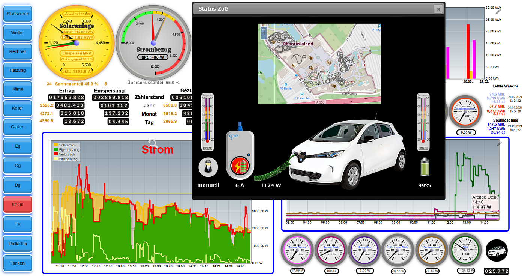Click the white Renault Zoë car image

[x=347, y=154]
